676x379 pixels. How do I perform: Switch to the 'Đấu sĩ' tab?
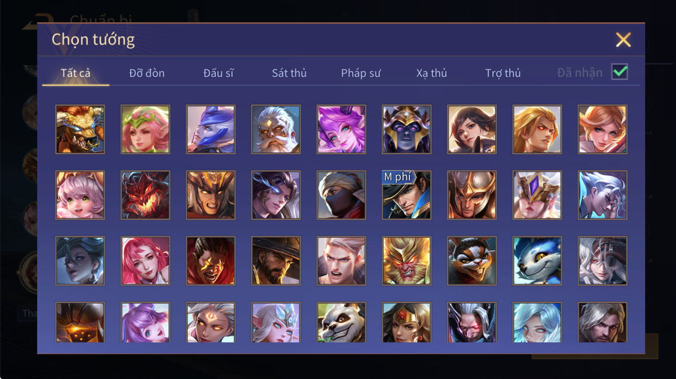pyautogui.click(x=218, y=73)
